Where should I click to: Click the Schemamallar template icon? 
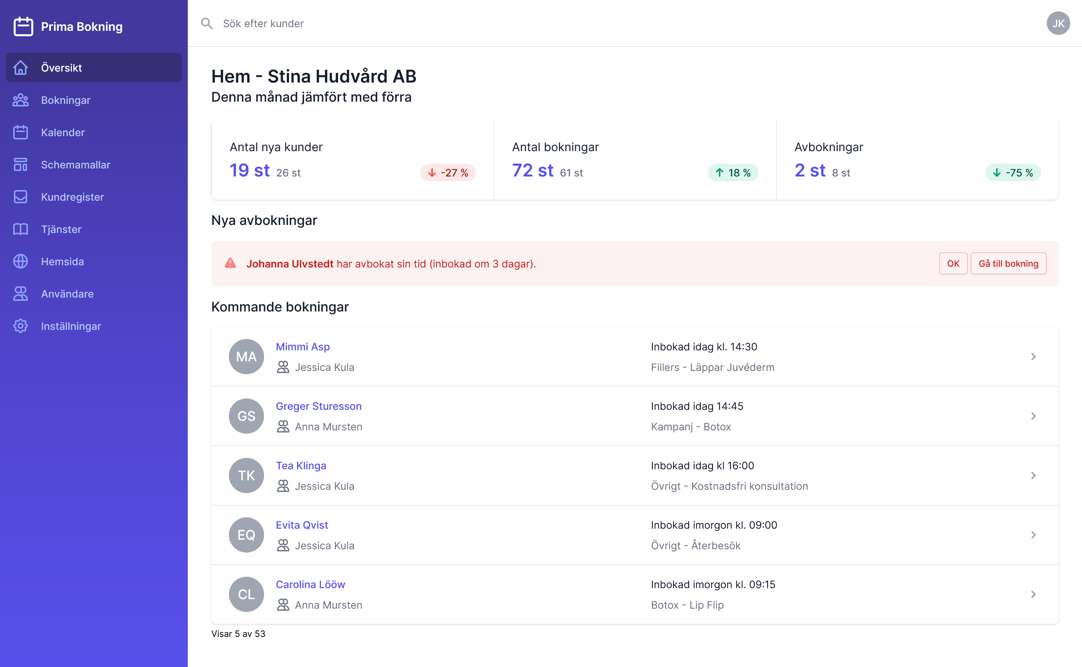click(x=21, y=164)
